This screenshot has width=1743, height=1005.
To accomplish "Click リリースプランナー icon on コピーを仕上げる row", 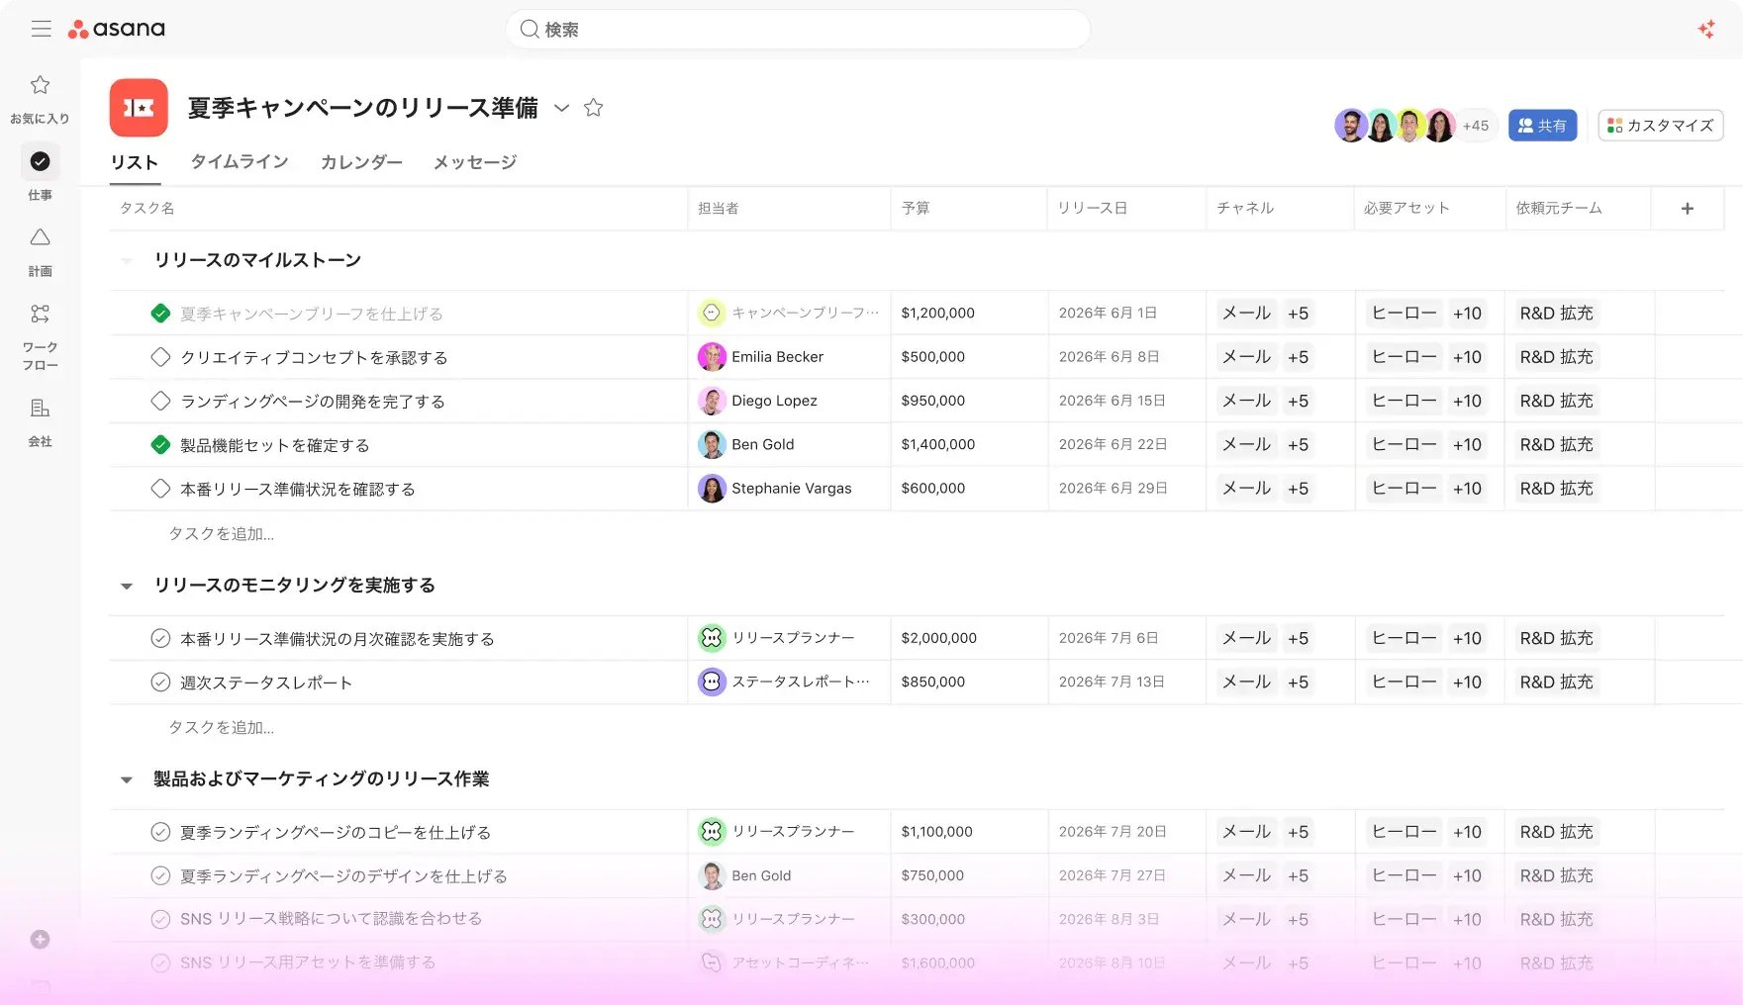I will tap(712, 832).
